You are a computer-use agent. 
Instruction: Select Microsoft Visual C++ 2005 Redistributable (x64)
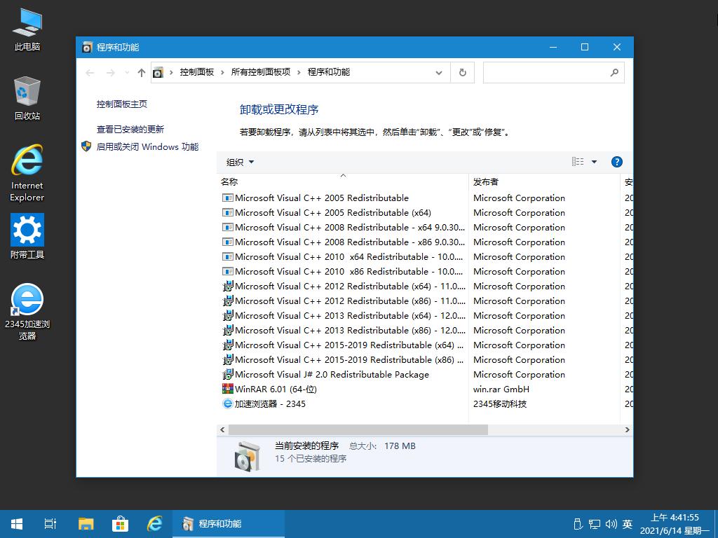[x=333, y=213]
